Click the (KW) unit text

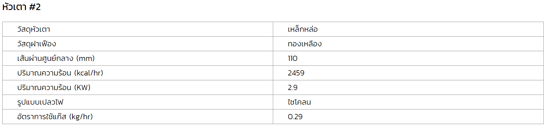coord(82,88)
